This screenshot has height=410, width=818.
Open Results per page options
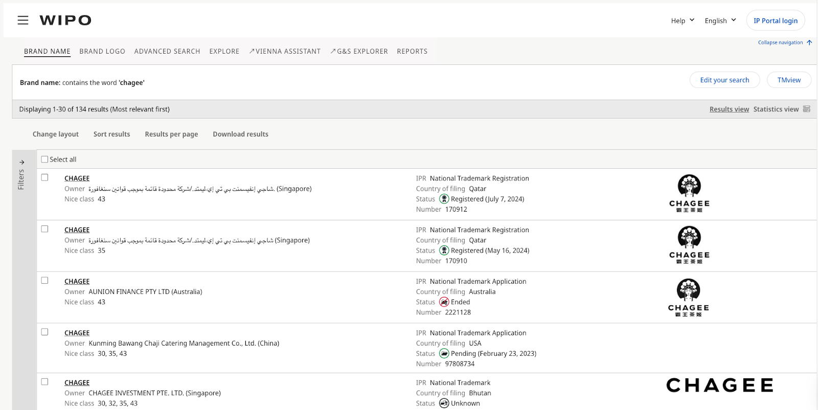click(171, 134)
